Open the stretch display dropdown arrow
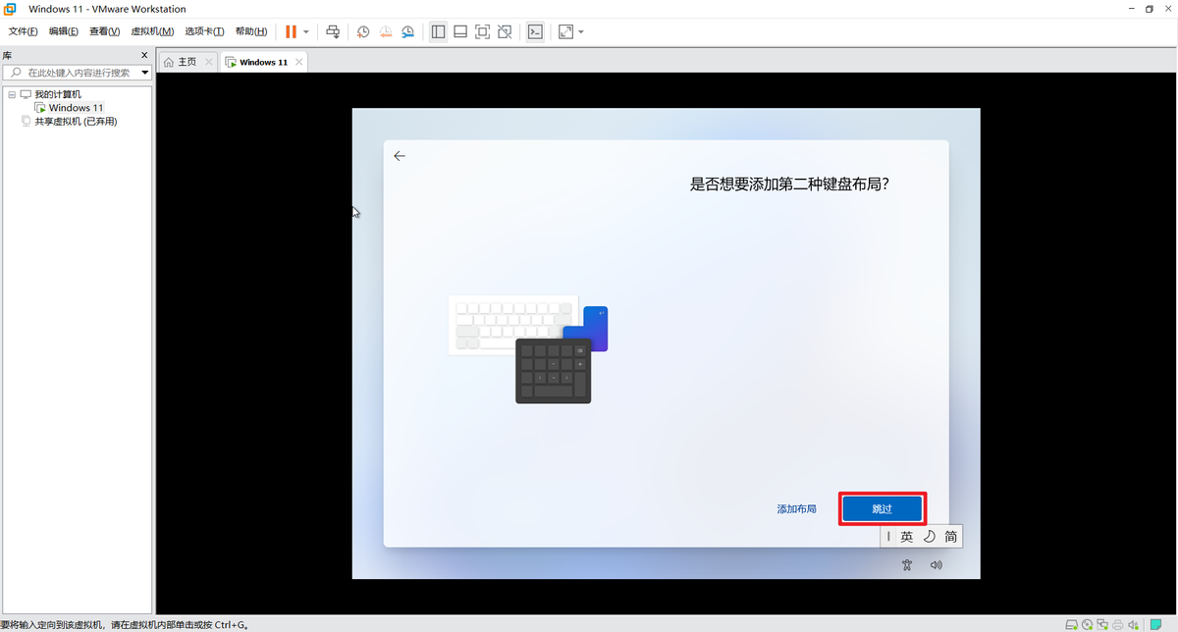The image size is (1178, 632). pos(581,31)
